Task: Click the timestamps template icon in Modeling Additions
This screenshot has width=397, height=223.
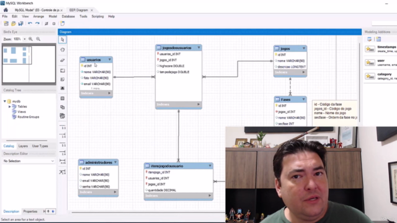Action: tap(370, 49)
